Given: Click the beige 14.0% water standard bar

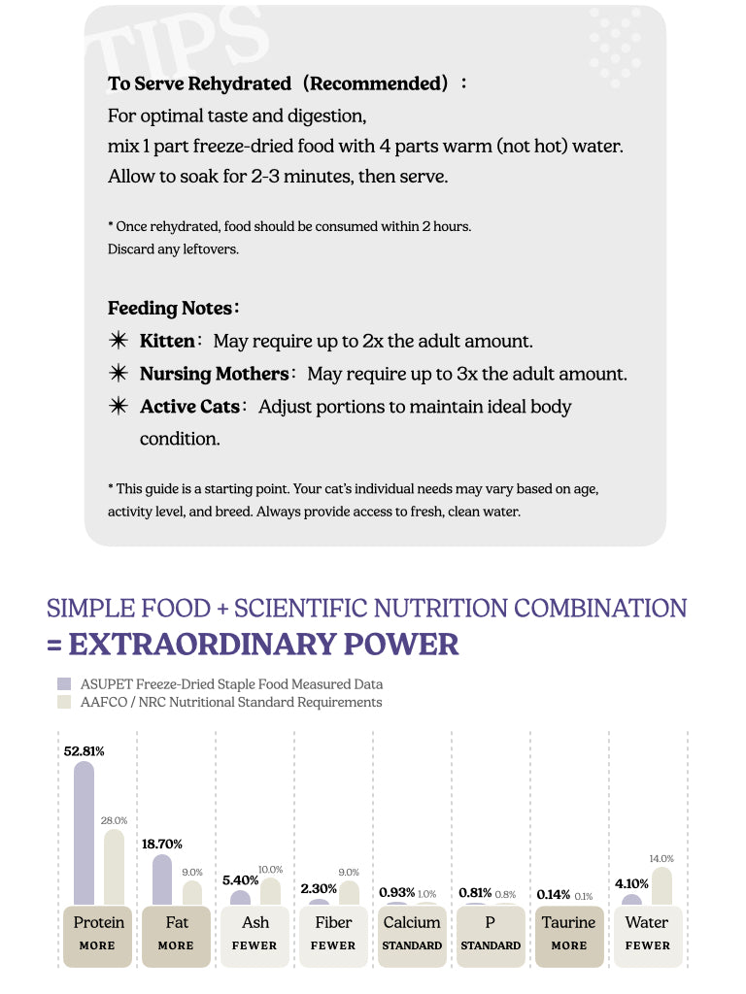Looking at the screenshot, I should tap(661, 886).
